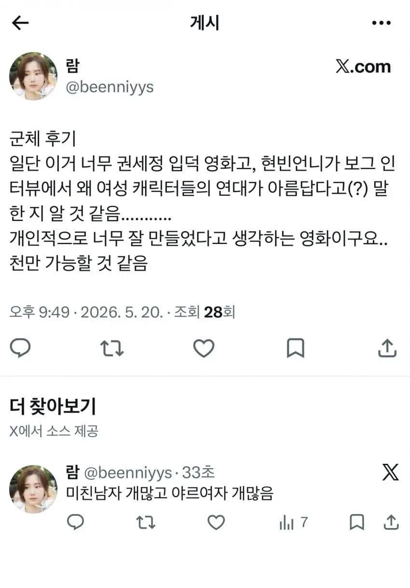The width and height of the screenshot is (410, 588).
Task: Like the second post by 람
Action: tap(216, 522)
